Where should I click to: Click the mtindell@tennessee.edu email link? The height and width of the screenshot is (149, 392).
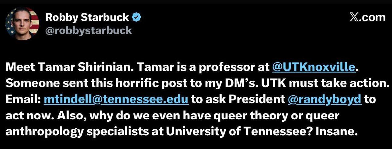click(x=117, y=100)
